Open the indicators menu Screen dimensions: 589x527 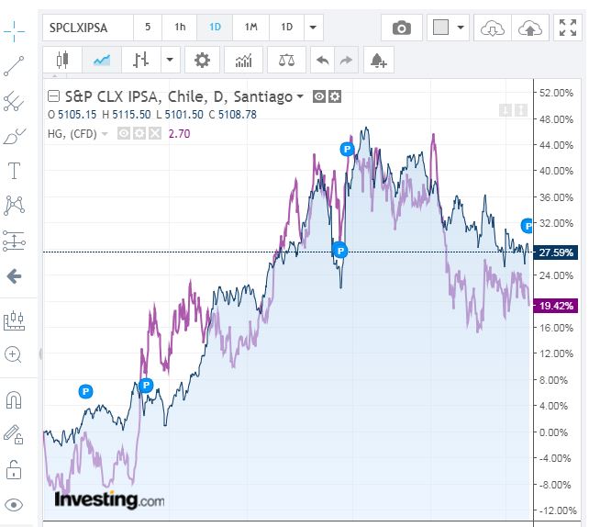click(x=243, y=60)
